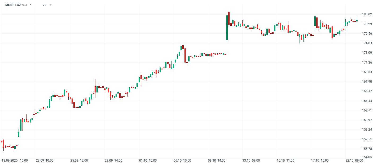378x165 pixels.
Task: Select the 29.09 14:00 time label
Action: (113, 160)
